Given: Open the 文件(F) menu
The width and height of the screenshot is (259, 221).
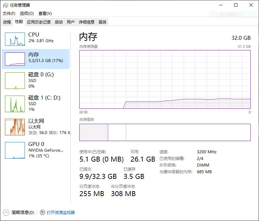Looking at the screenshot, I should [x=9, y=14].
